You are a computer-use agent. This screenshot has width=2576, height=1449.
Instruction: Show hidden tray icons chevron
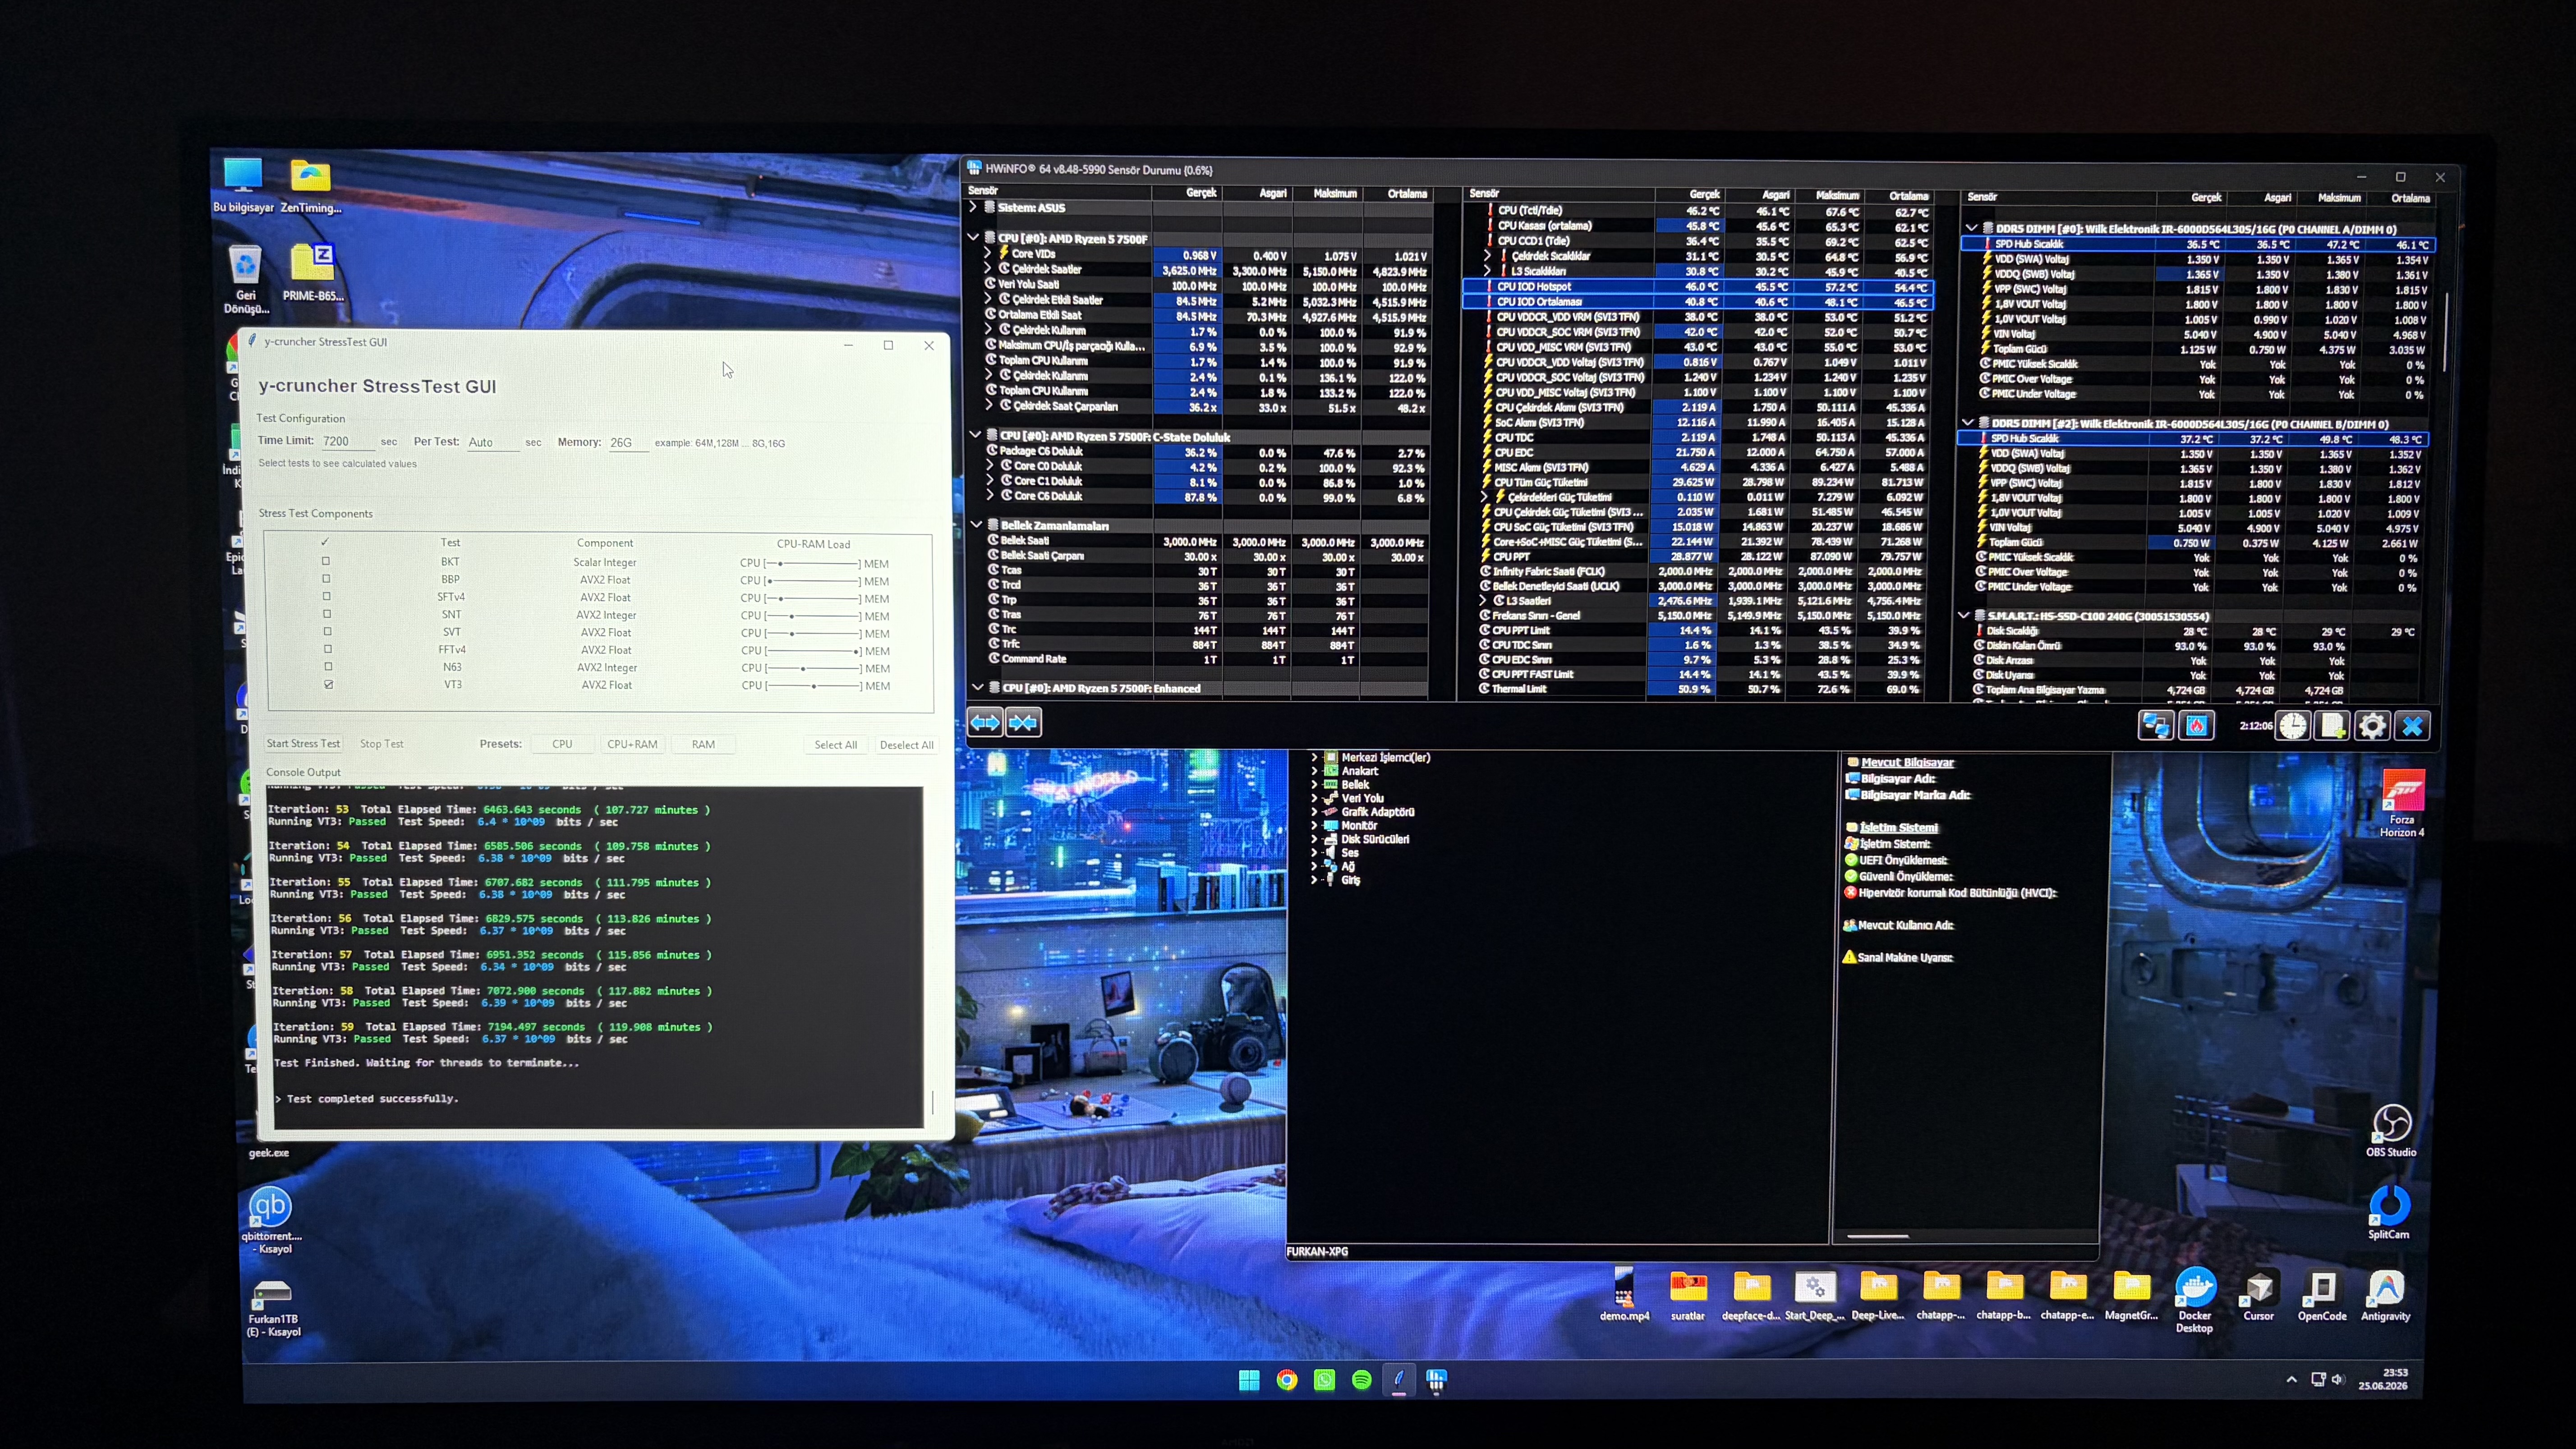click(x=2291, y=1379)
